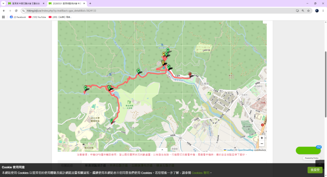Image resolution: width=327 pixels, height=177 pixels.
Task: Go forward to next page
Action: (x=10, y=11)
